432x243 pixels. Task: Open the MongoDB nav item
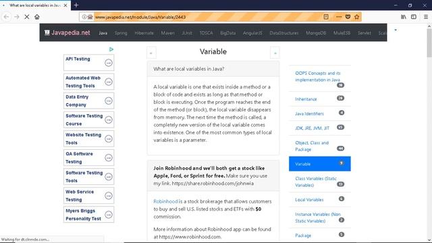pos(316,33)
